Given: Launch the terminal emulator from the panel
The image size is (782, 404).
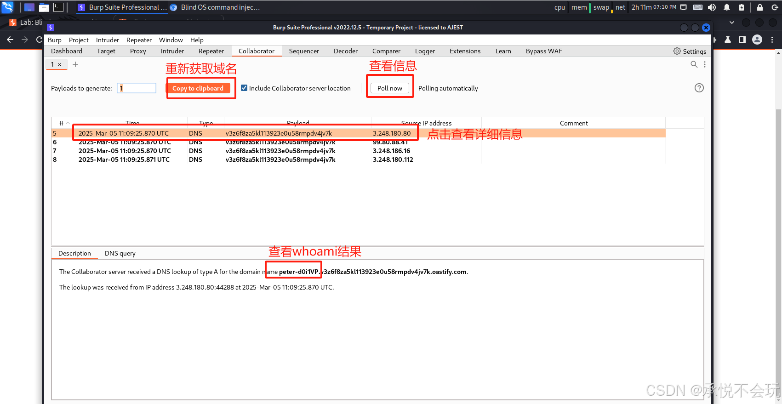Looking at the screenshot, I should pos(58,7).
